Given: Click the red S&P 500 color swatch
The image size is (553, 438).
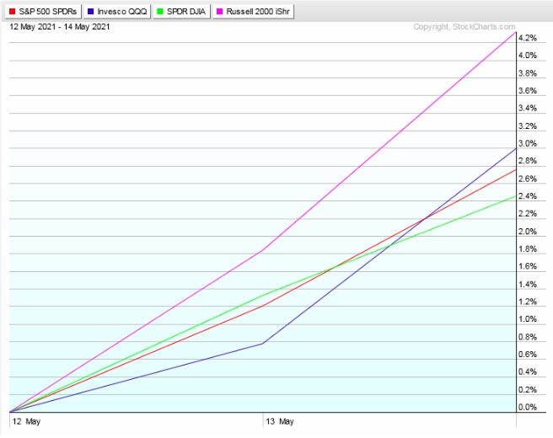Looking at the screenshot, I should coord(13,12).
